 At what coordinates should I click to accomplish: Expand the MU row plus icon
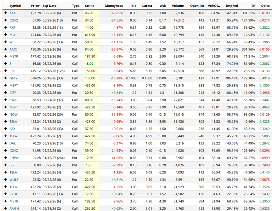point(6,35)
